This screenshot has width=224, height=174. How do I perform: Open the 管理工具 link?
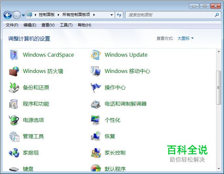pos(33,137)
